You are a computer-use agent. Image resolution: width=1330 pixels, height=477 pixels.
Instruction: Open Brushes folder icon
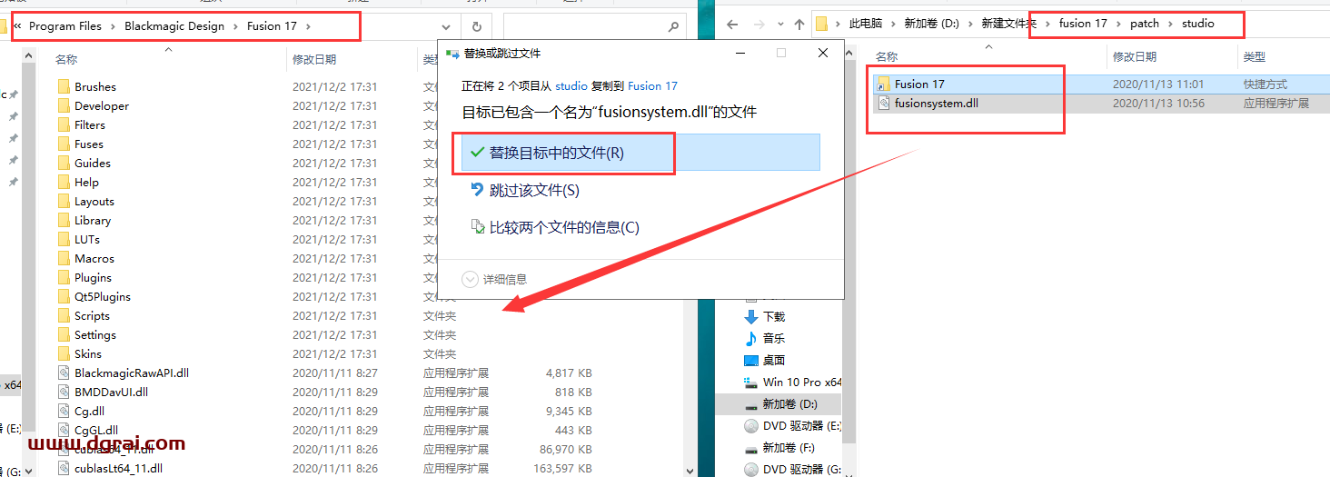tap(64, 87)
